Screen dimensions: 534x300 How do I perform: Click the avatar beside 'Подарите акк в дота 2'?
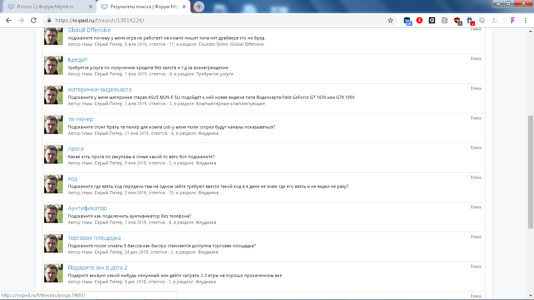point(54,273)
